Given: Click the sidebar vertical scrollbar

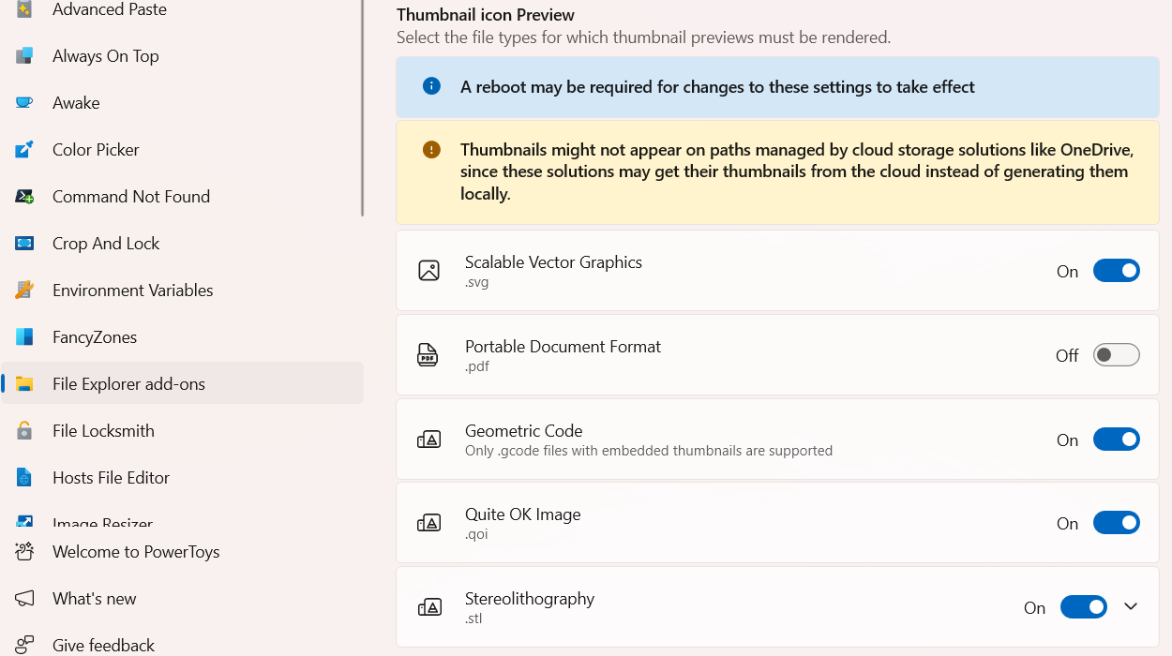Looking at the screenshot, I should click(x=362, y=108).
